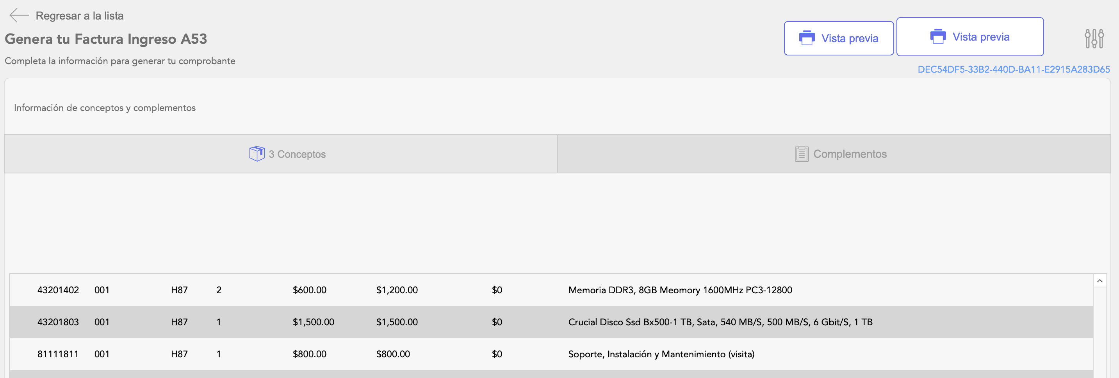1119x378 pixels.
Task: Click the rightmost Vista previa button
Action: point(969,37)
